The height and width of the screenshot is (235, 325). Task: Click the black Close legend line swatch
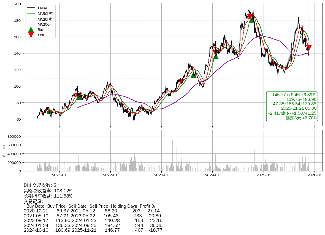click(31, 8)
